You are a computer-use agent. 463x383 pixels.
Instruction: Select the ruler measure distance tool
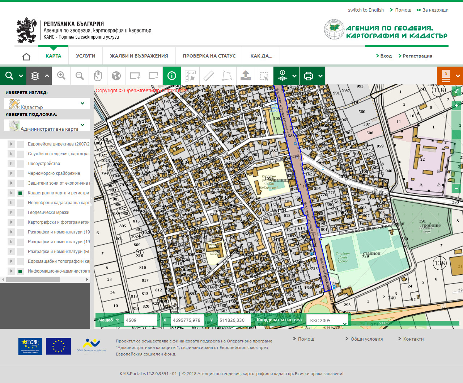pos(209,76)
